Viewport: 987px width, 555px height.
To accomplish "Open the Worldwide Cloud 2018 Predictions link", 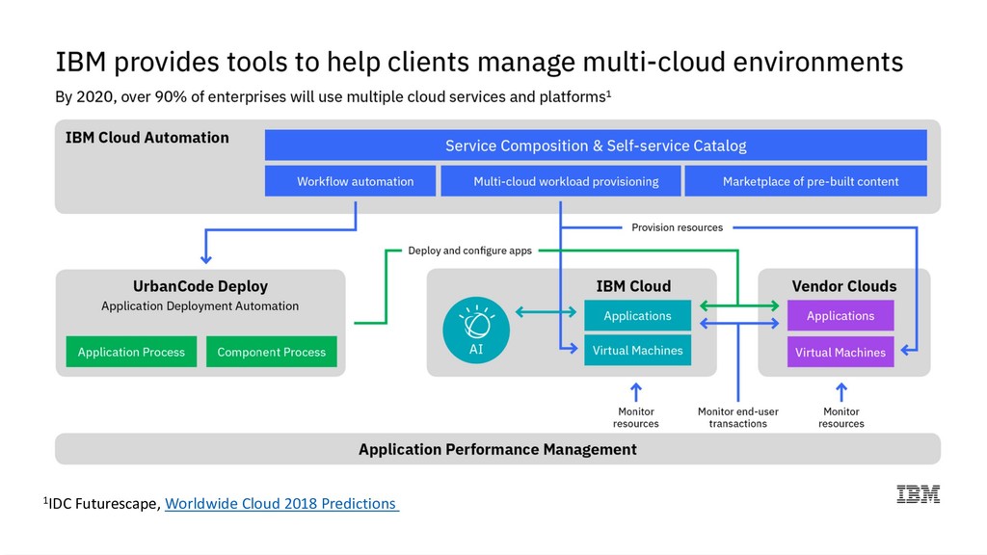I will pyautogui.click(x=281, y=504).
